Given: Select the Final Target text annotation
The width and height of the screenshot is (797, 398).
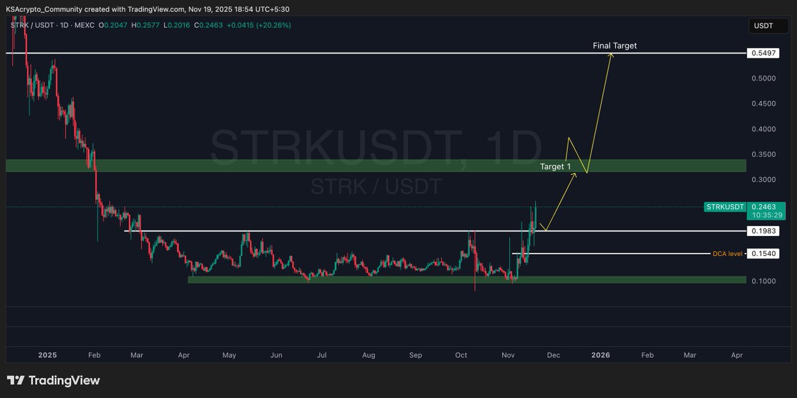Looking at the screenshot, I should (614, 46).
